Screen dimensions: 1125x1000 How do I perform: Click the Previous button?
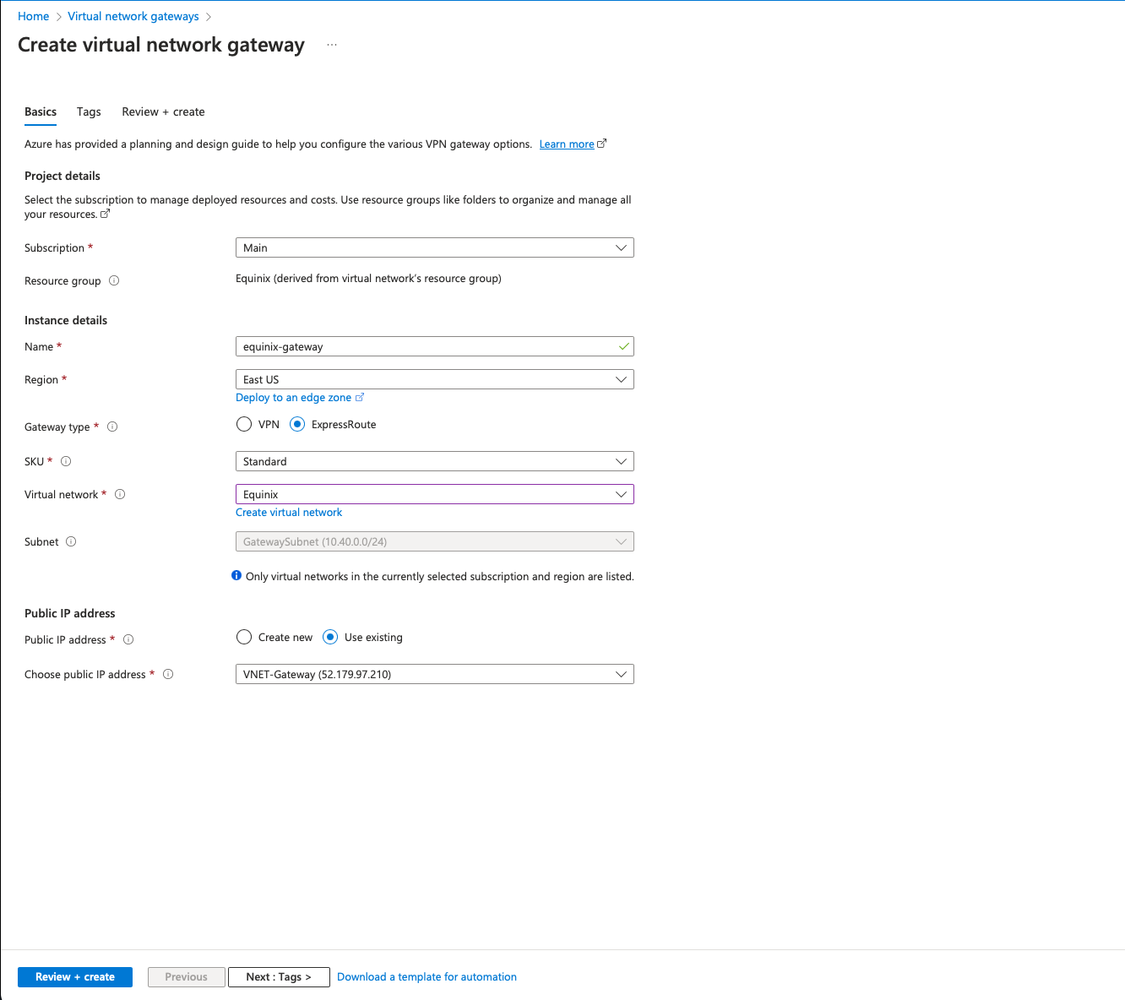pyautogui.click(x=187, y=977)
